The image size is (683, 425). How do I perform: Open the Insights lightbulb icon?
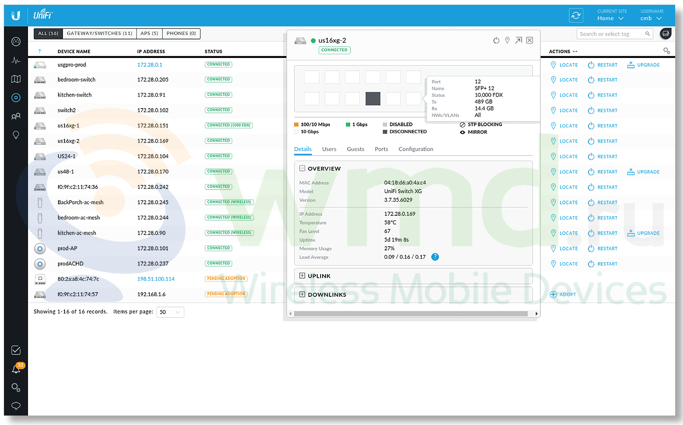pos(16,135)
